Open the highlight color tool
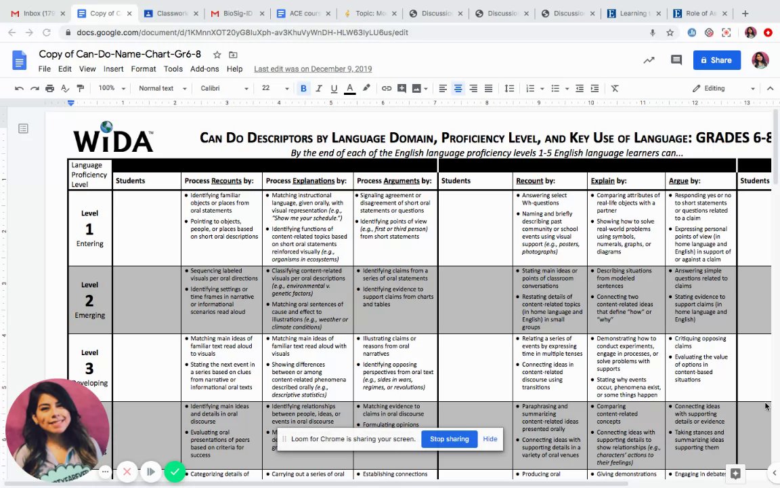780x488 pixels. click(x=366, y=88)
